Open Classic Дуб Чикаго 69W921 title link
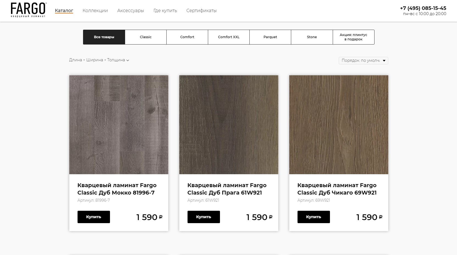This screenshot has height=255, width=457. (x=337, y=189)
